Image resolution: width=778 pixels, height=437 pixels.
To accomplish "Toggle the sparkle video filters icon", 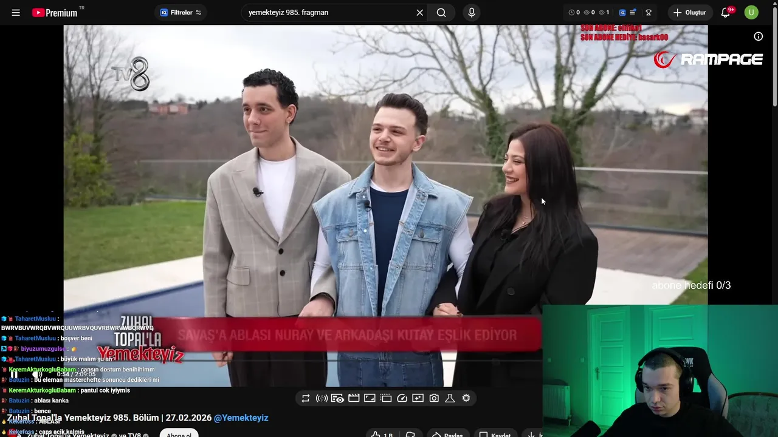I will (x=418, y=398).
